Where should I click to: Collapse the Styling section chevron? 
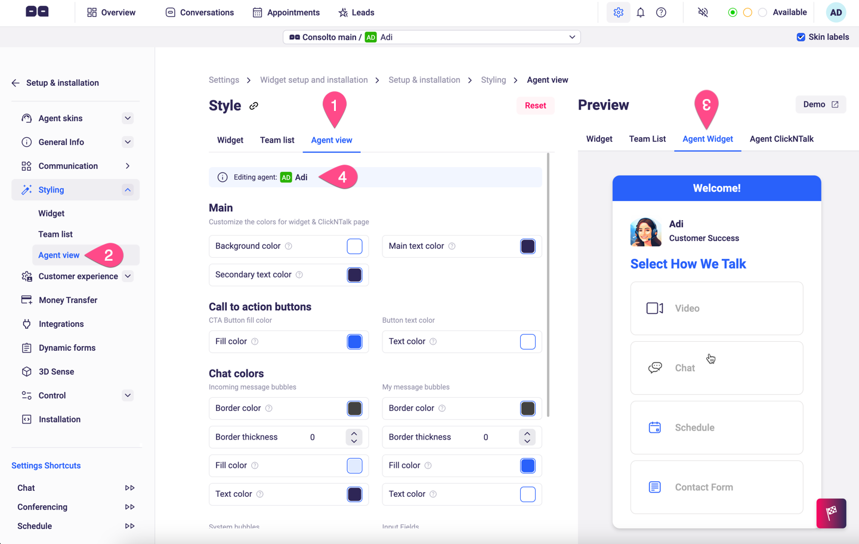[127, 189]
